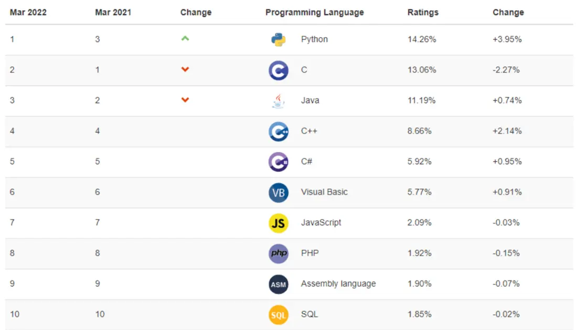The height and width of the screenshot is (330, 576).
Task: Click SQL's -0.02% change value
Action: 506,314
